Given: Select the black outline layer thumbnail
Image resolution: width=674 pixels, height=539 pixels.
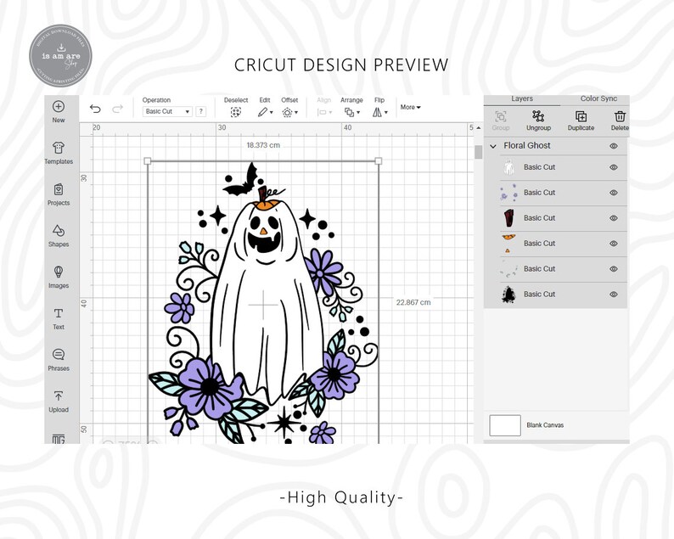Looking at the screenshot, I should (x=509, y=295).
